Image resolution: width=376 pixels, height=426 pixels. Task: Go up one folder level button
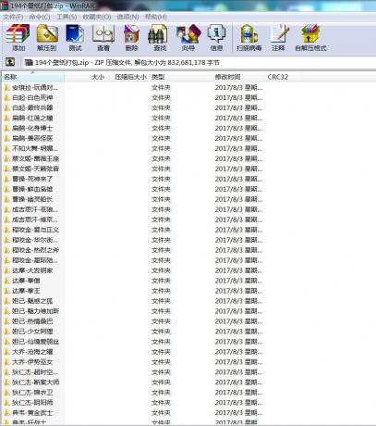click(10, 62)
